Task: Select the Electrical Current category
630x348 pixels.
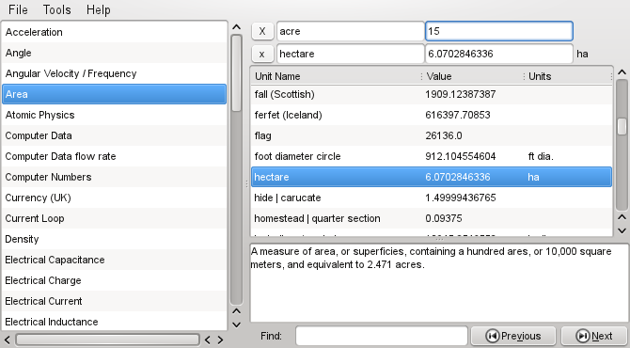Action: (114, 301)
